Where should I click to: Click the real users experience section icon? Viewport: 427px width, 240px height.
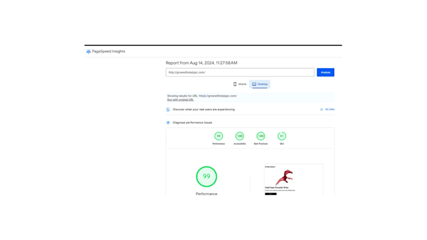[168, 110]
